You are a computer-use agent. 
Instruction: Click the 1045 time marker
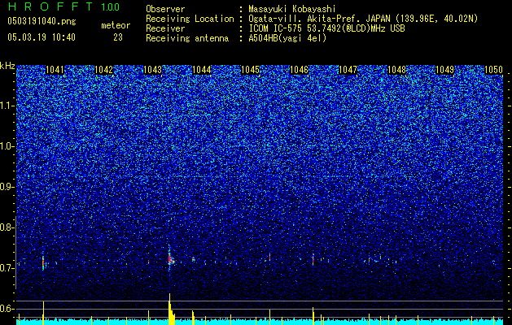[250, 70]
